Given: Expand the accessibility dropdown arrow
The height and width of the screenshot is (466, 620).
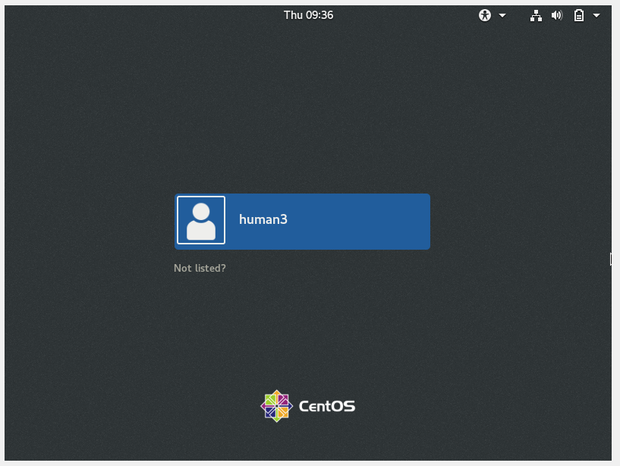Looking at the screenshot, I should tap(502, 16).
